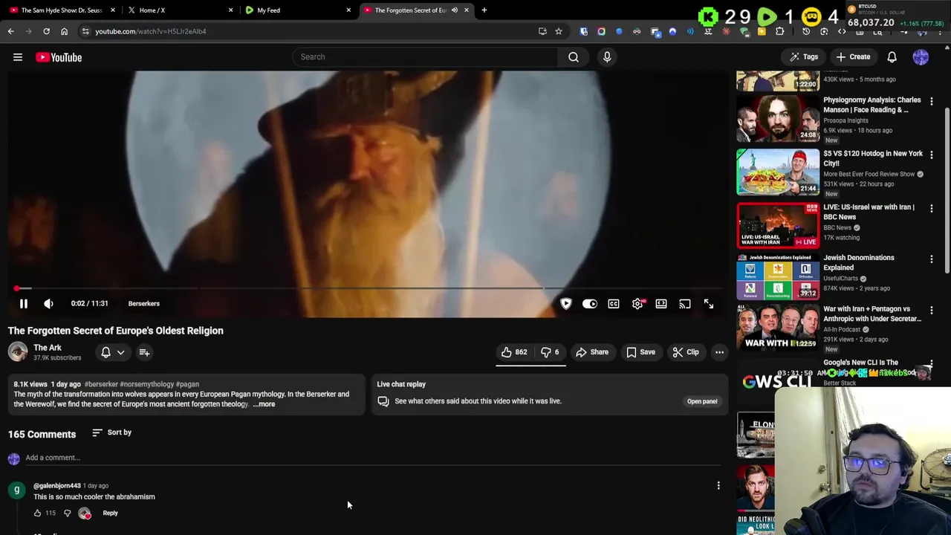Reply to @galenbjorn443's comment
951x535 pixels.
pyautogui.click(x=110, y=513)
